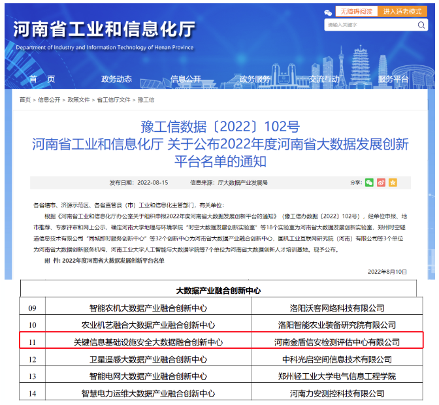Click 信息公开 breadcrumb link
The width and height of the screenshot is (439, 405).
tap(49, 100)
